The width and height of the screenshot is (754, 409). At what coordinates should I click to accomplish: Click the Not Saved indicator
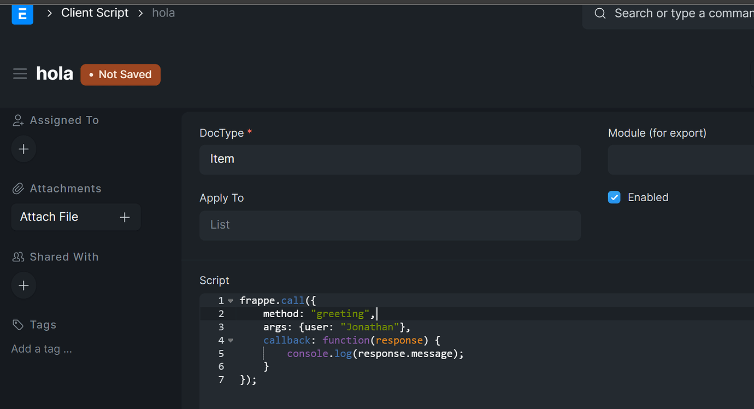coord(120,74)
